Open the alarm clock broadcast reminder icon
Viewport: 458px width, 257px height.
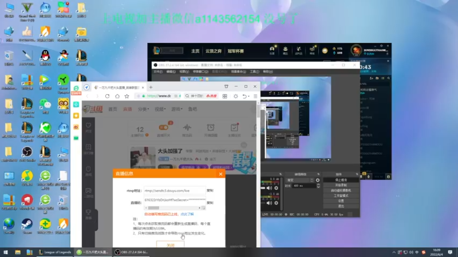211,127
